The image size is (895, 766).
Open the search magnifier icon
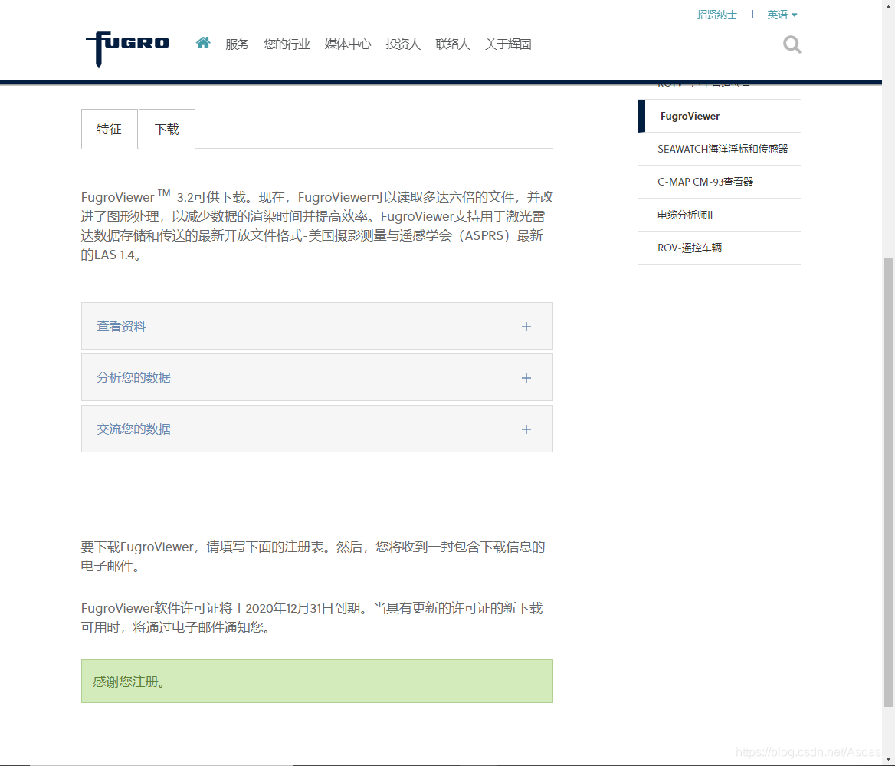[792, 44]
